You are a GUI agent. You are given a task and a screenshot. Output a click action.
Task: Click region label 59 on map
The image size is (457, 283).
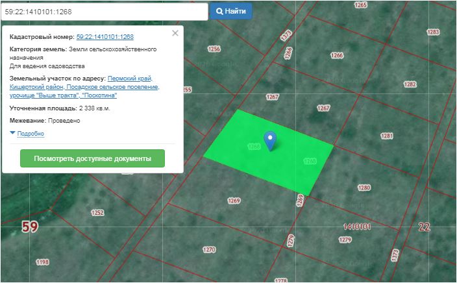tap(30, 227)
